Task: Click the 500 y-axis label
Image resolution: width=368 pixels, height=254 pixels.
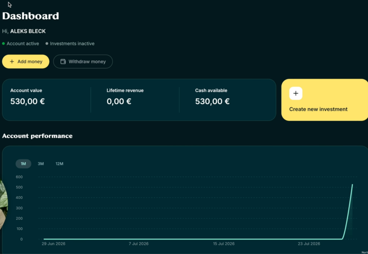Action: [x=19, y=187]
